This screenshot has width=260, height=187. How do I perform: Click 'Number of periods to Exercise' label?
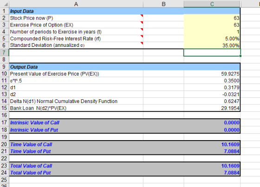point(56,32)
